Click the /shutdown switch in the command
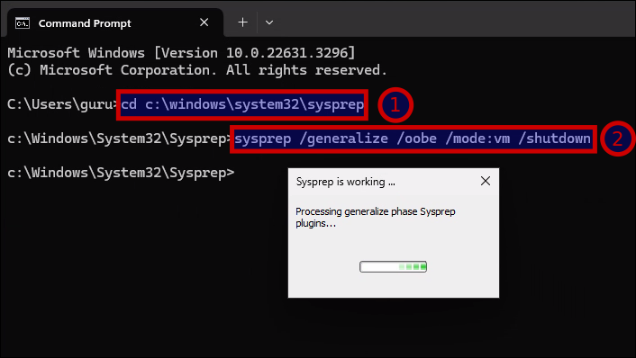Image resolution: width=636 pixels, height=358 pixels. 554,139
